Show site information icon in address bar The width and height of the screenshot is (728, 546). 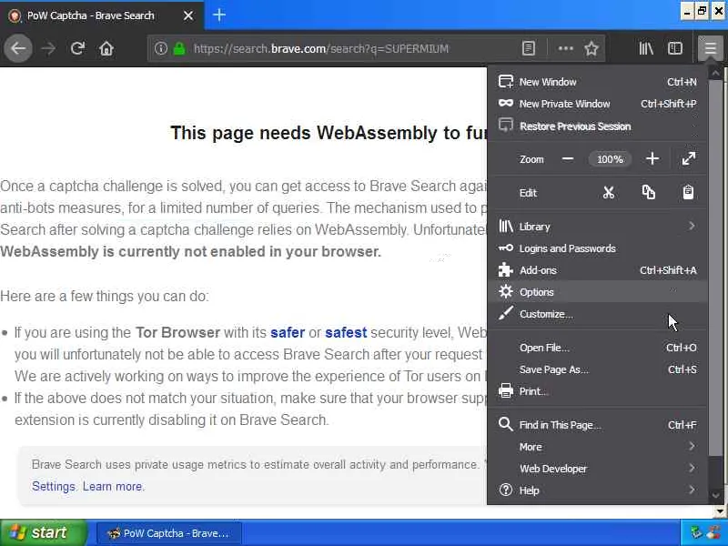[161, 48]
